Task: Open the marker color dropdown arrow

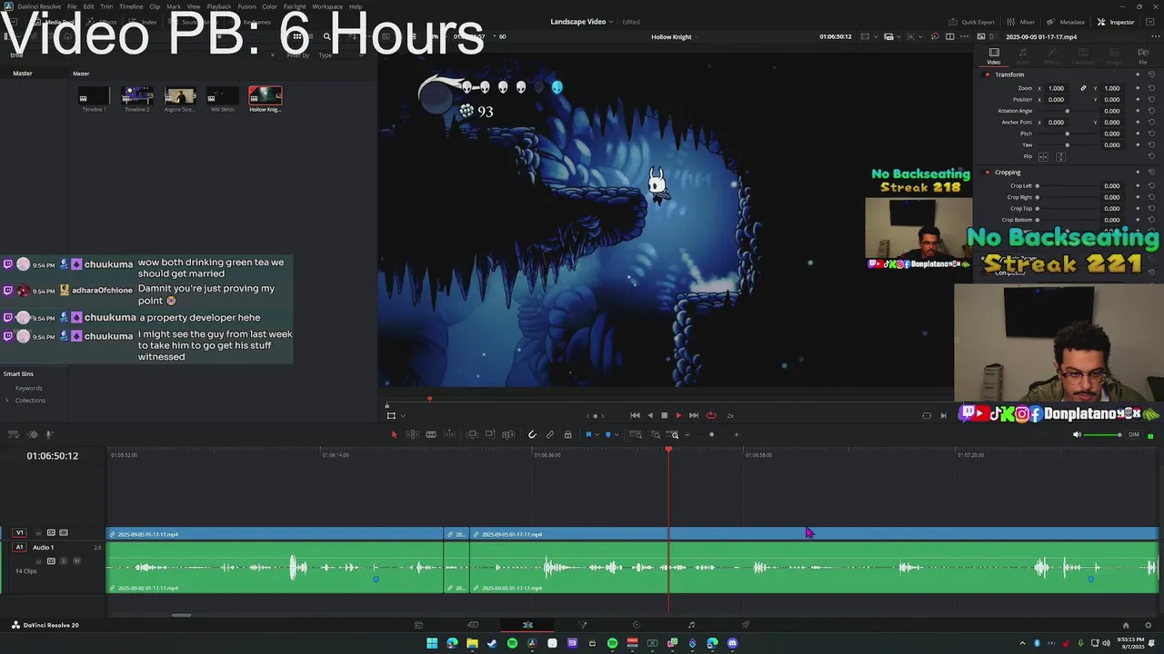Action: coord(616,434)
